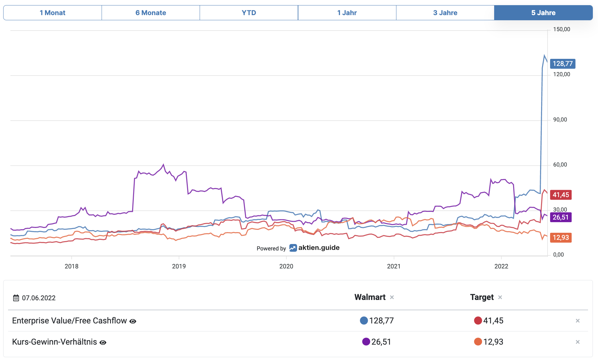Click the Walmart column header

tap(370, 297)
